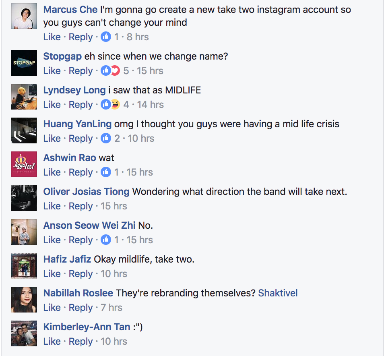The width and height of the screenshot is (384, 356).
Task: Open Marcus Che's profile name link
Action: click(x=70, y=10)
